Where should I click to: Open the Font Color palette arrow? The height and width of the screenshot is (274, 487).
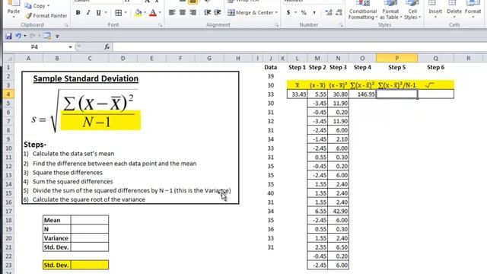(x=160, y=13)
